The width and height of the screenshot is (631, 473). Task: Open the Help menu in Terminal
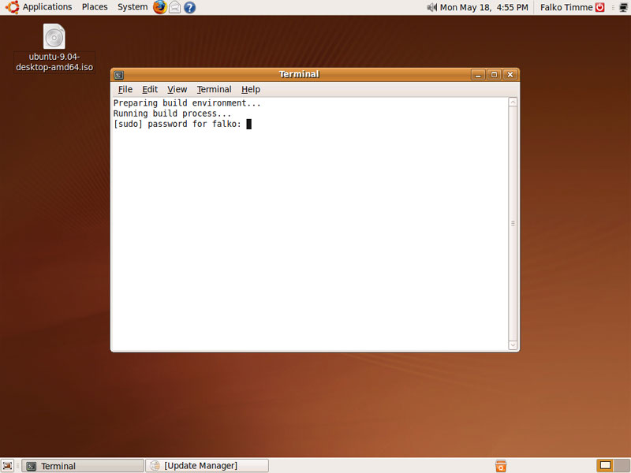pyautogui.click(x=251, y=89)
